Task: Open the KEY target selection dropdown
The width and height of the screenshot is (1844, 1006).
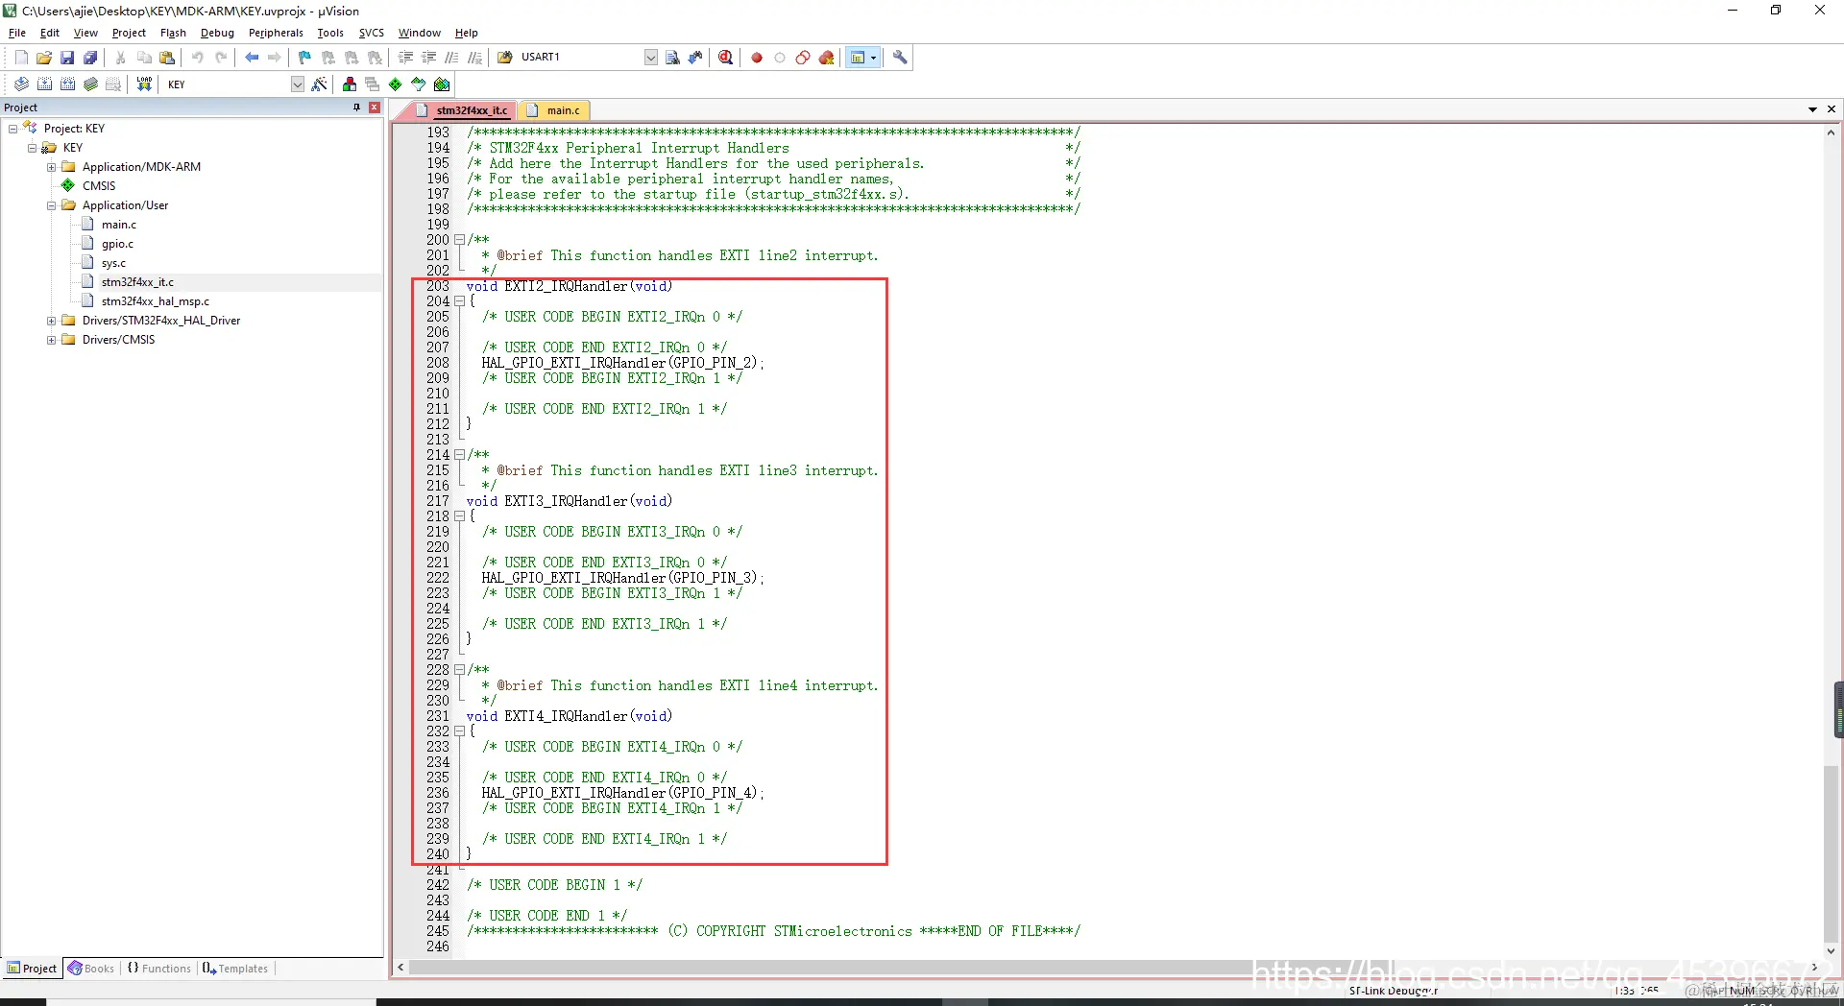Action: coord(298,84)
